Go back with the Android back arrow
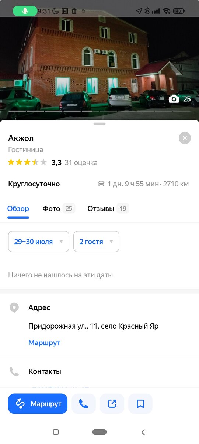 [143, 432]
